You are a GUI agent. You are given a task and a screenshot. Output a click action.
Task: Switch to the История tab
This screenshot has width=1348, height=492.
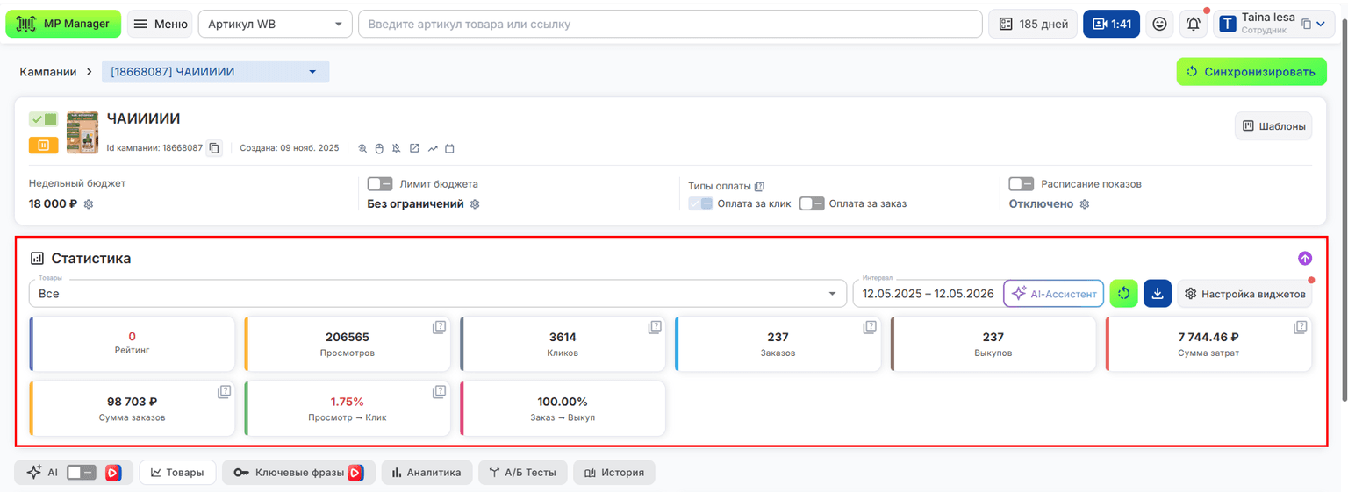point(613,472)
